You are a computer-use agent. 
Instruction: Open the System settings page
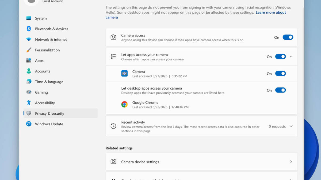[60, 18]
